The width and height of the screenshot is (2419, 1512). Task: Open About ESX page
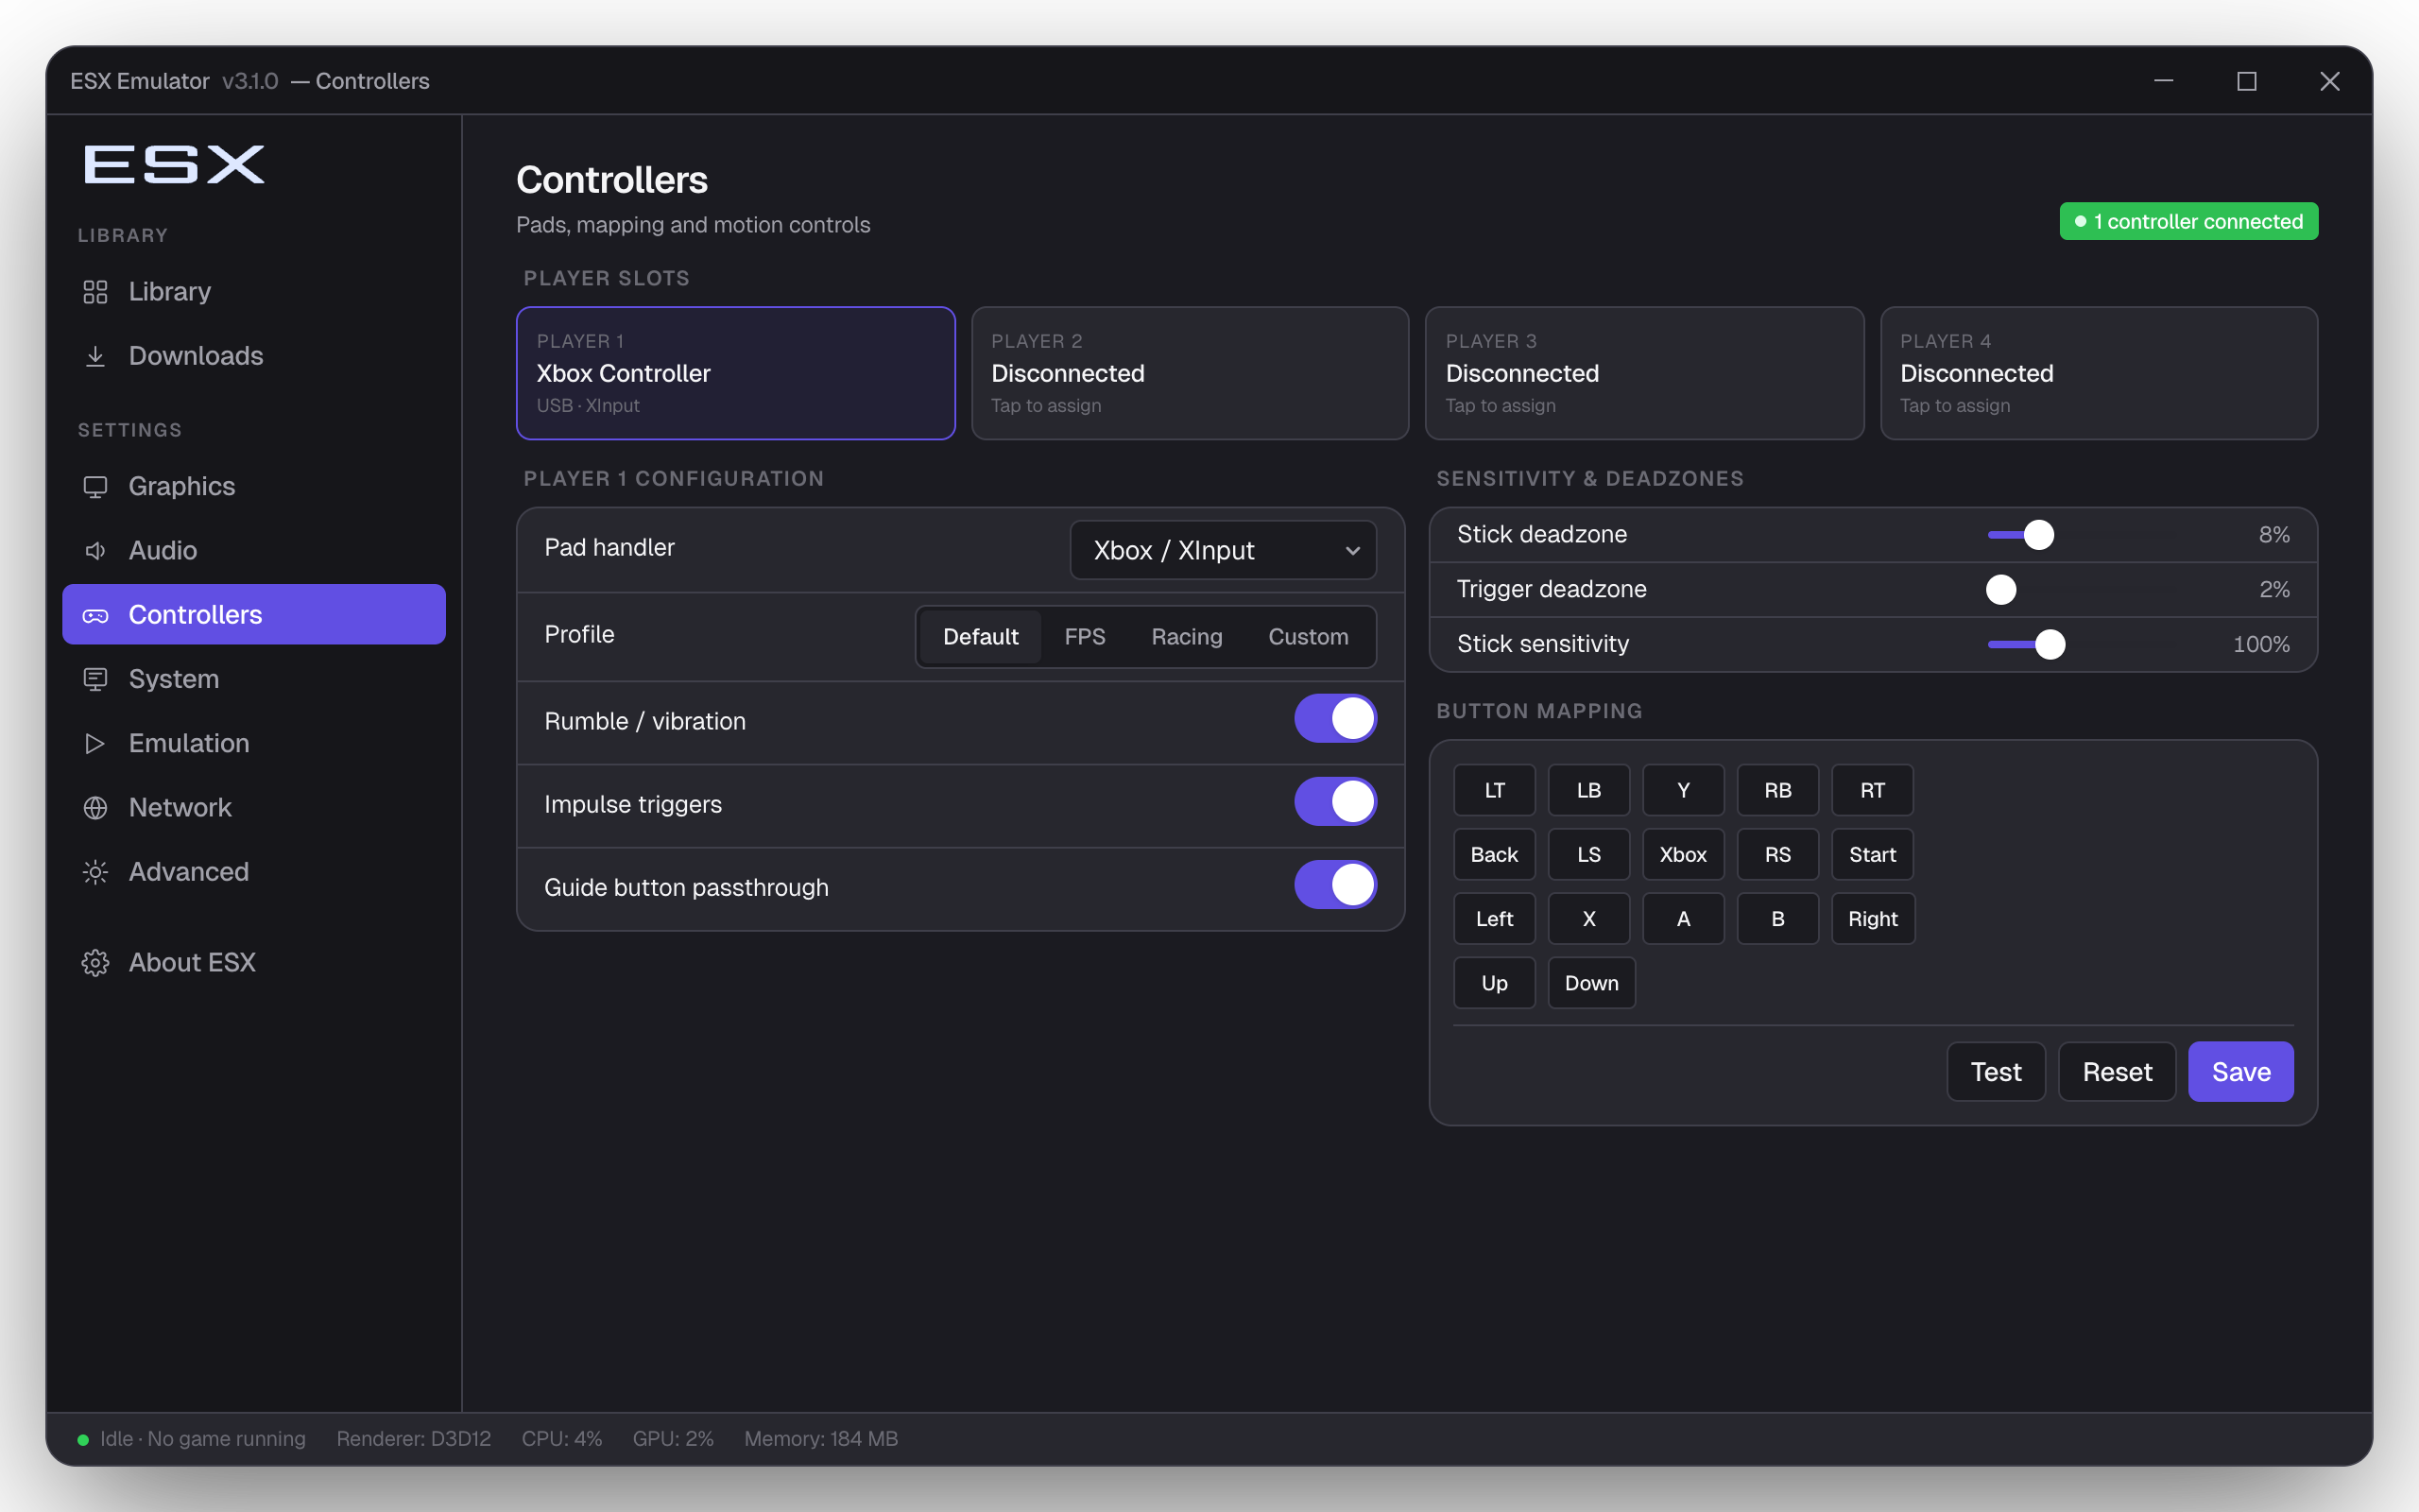click(254, 962)
